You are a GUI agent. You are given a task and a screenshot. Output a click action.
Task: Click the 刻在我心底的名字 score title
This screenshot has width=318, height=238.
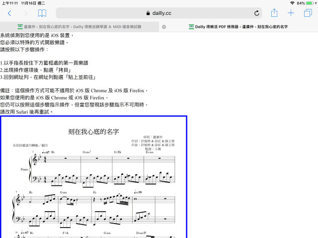(x=94, y=132)
